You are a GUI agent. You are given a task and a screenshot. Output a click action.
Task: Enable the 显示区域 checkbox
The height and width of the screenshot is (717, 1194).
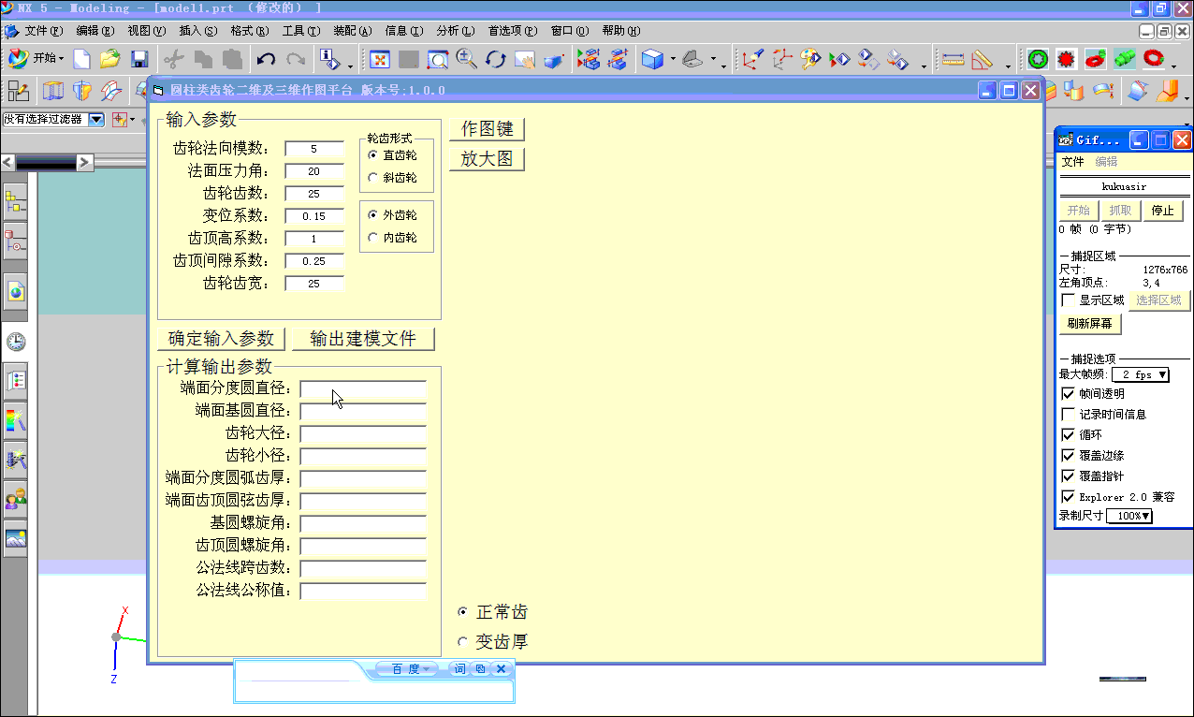point(1069,300)
